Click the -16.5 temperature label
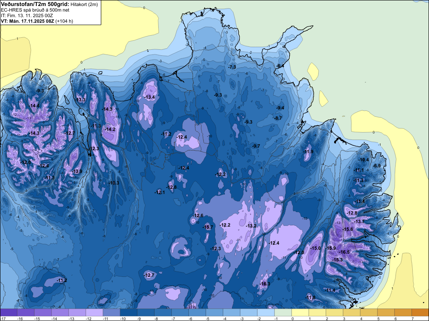This screenshot has height=321, width=429. [344, 252]
